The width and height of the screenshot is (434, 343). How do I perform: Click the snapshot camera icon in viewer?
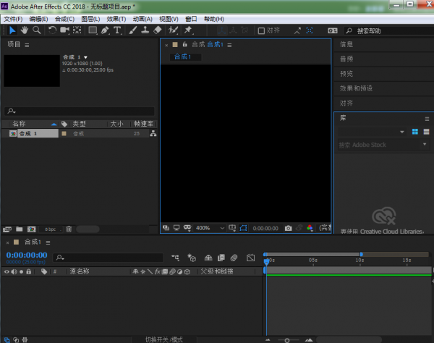click(288, 228)
